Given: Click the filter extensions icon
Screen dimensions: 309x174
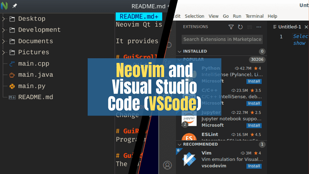Looking at the screenshot, I should [231, 27].
